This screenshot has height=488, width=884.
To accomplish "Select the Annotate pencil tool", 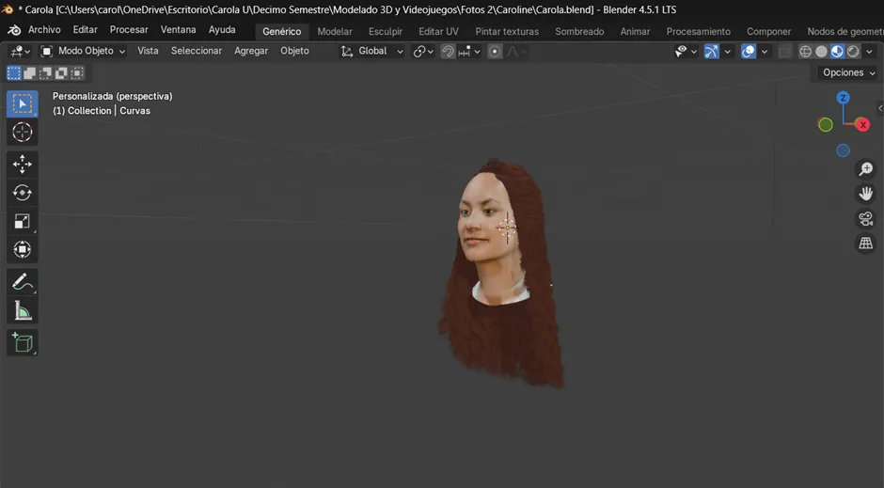I will pyautogui.click(x=22, y=282).
